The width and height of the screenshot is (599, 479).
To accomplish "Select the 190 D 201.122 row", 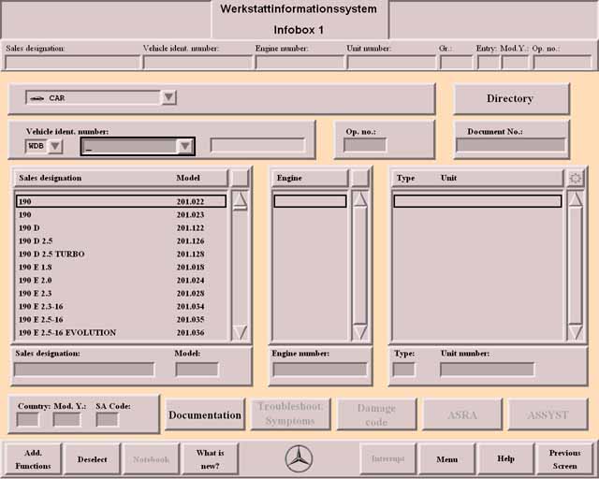I will pos(121,227).
